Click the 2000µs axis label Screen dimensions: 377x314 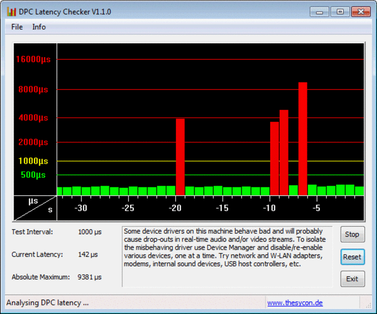pos(33,142)
